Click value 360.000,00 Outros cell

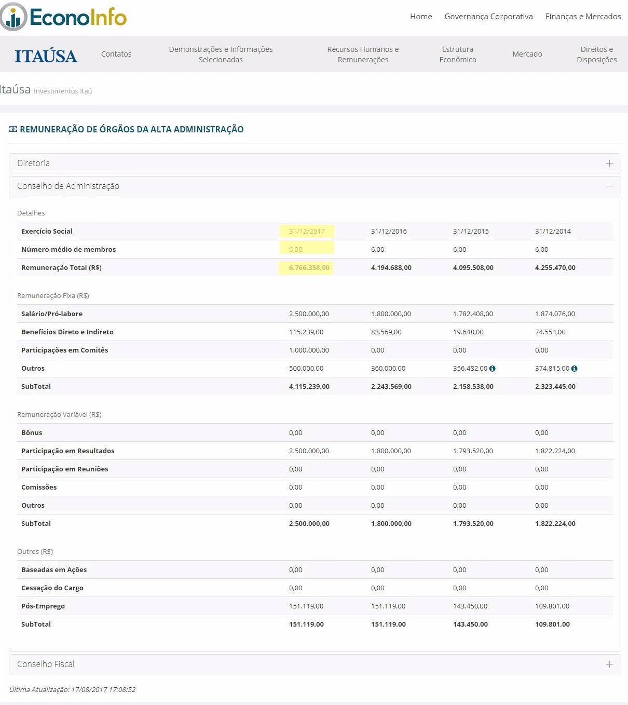tap(388, 369)
